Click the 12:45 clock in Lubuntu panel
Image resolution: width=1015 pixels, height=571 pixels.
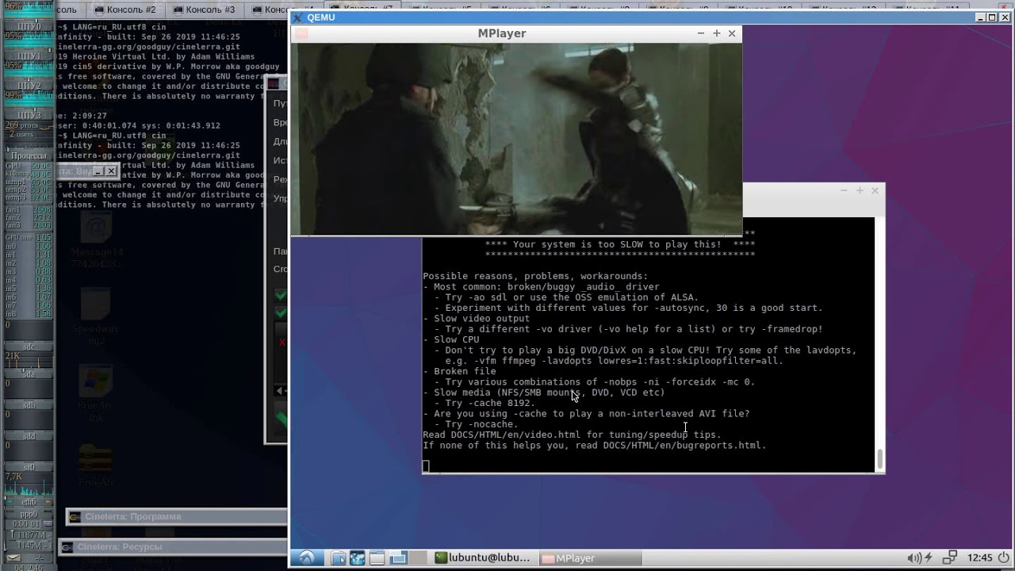click(x=980, y=558)
